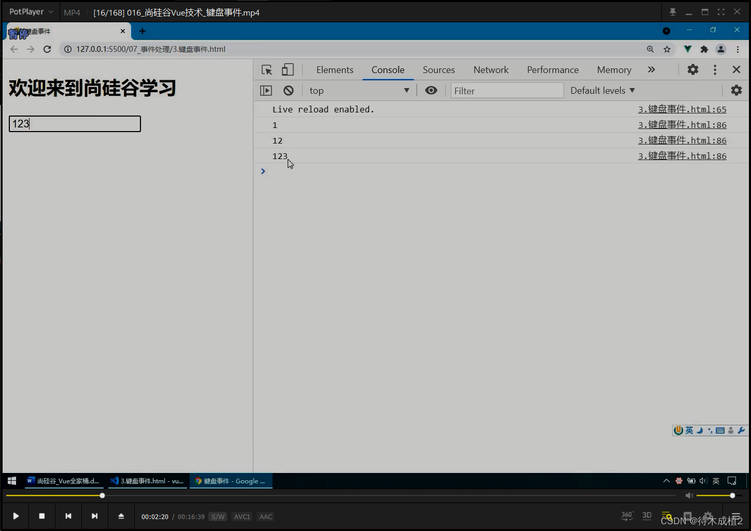Open the Sources tab

pos(438,70)
